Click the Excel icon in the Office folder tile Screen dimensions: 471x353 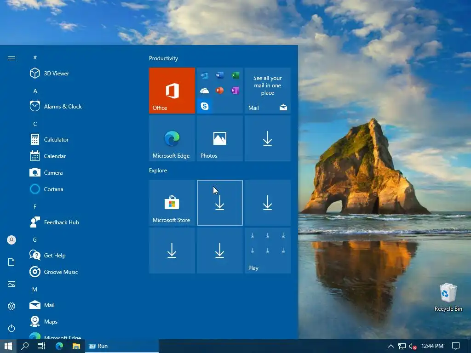(235, 75)
